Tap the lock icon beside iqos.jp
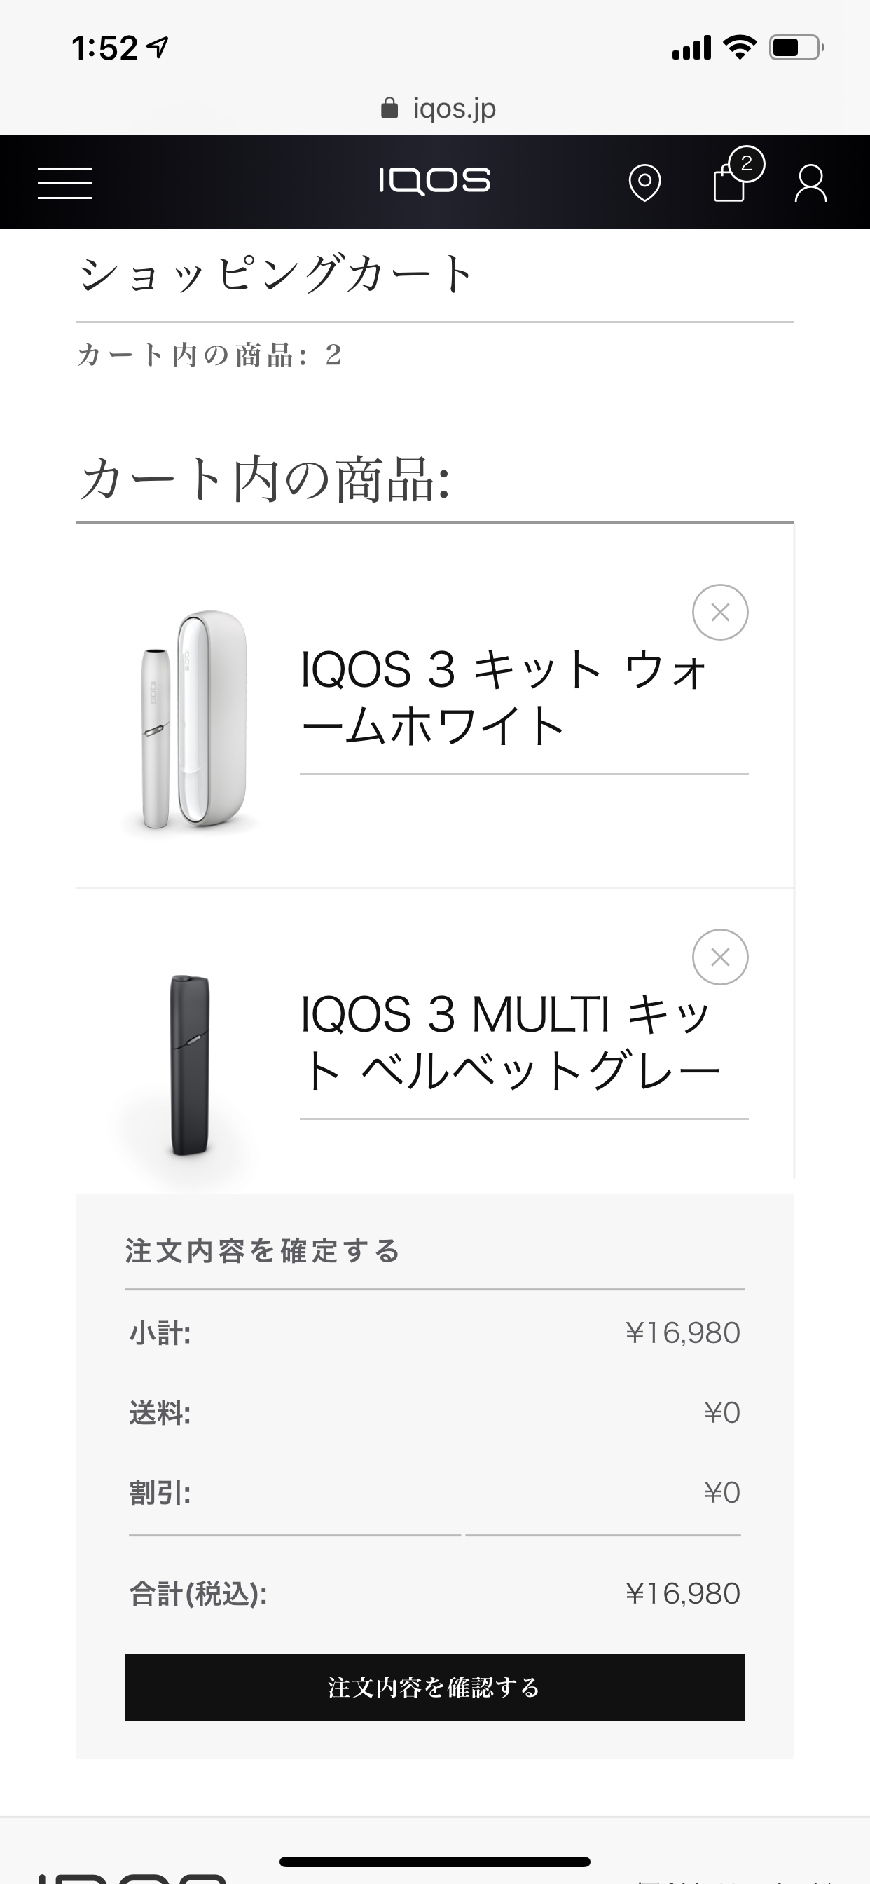The width and height of the screenshot is (870, 1884). pos(389,109)
